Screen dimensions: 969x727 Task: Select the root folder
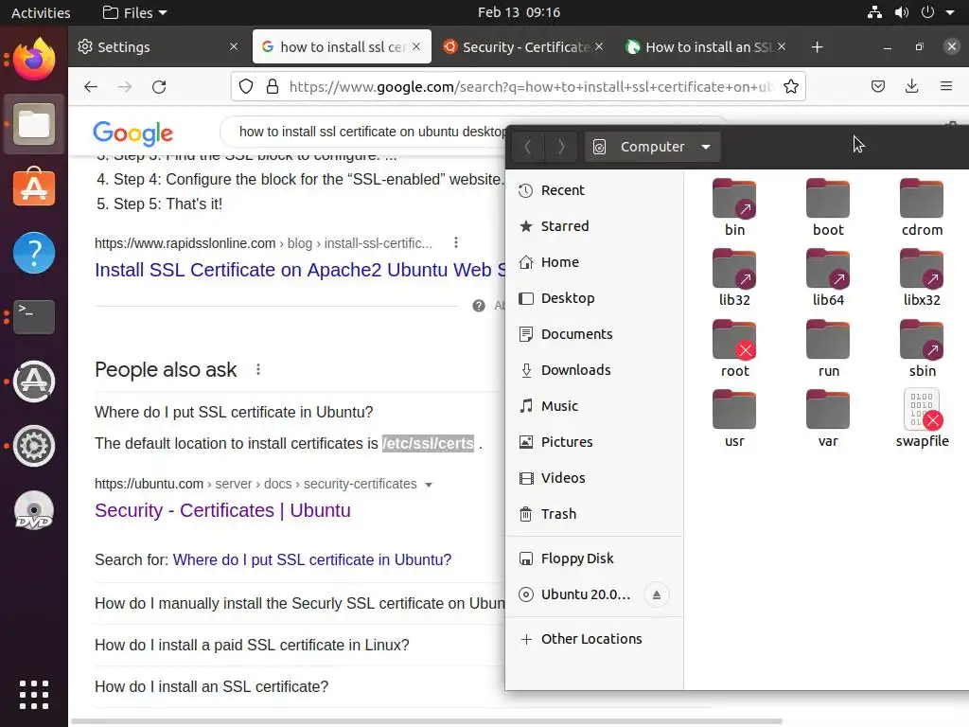(x=734, y=348)
